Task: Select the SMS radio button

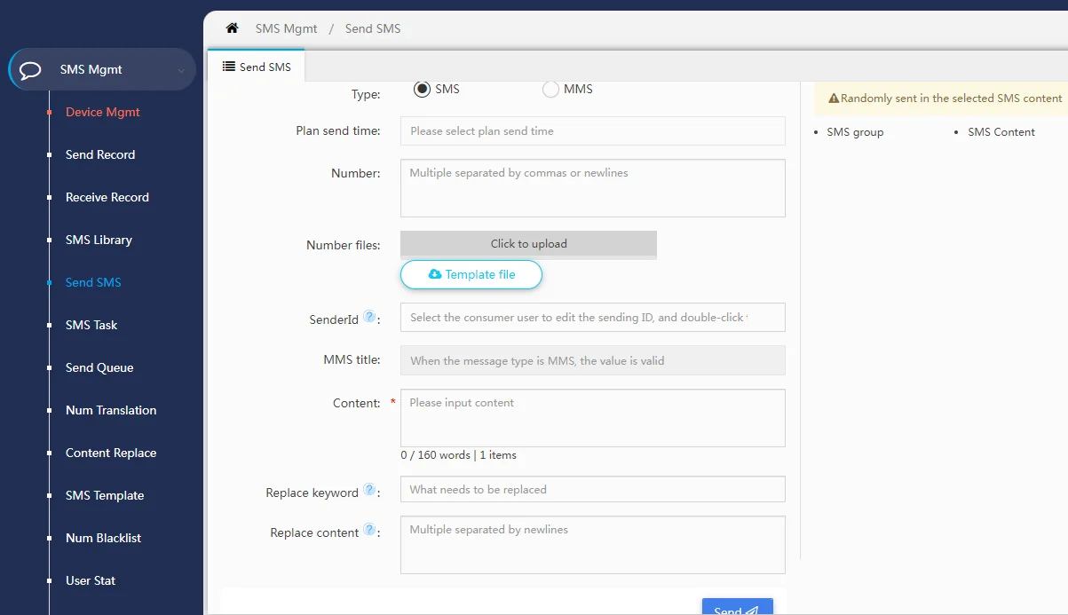Action: tap(422, 89)
